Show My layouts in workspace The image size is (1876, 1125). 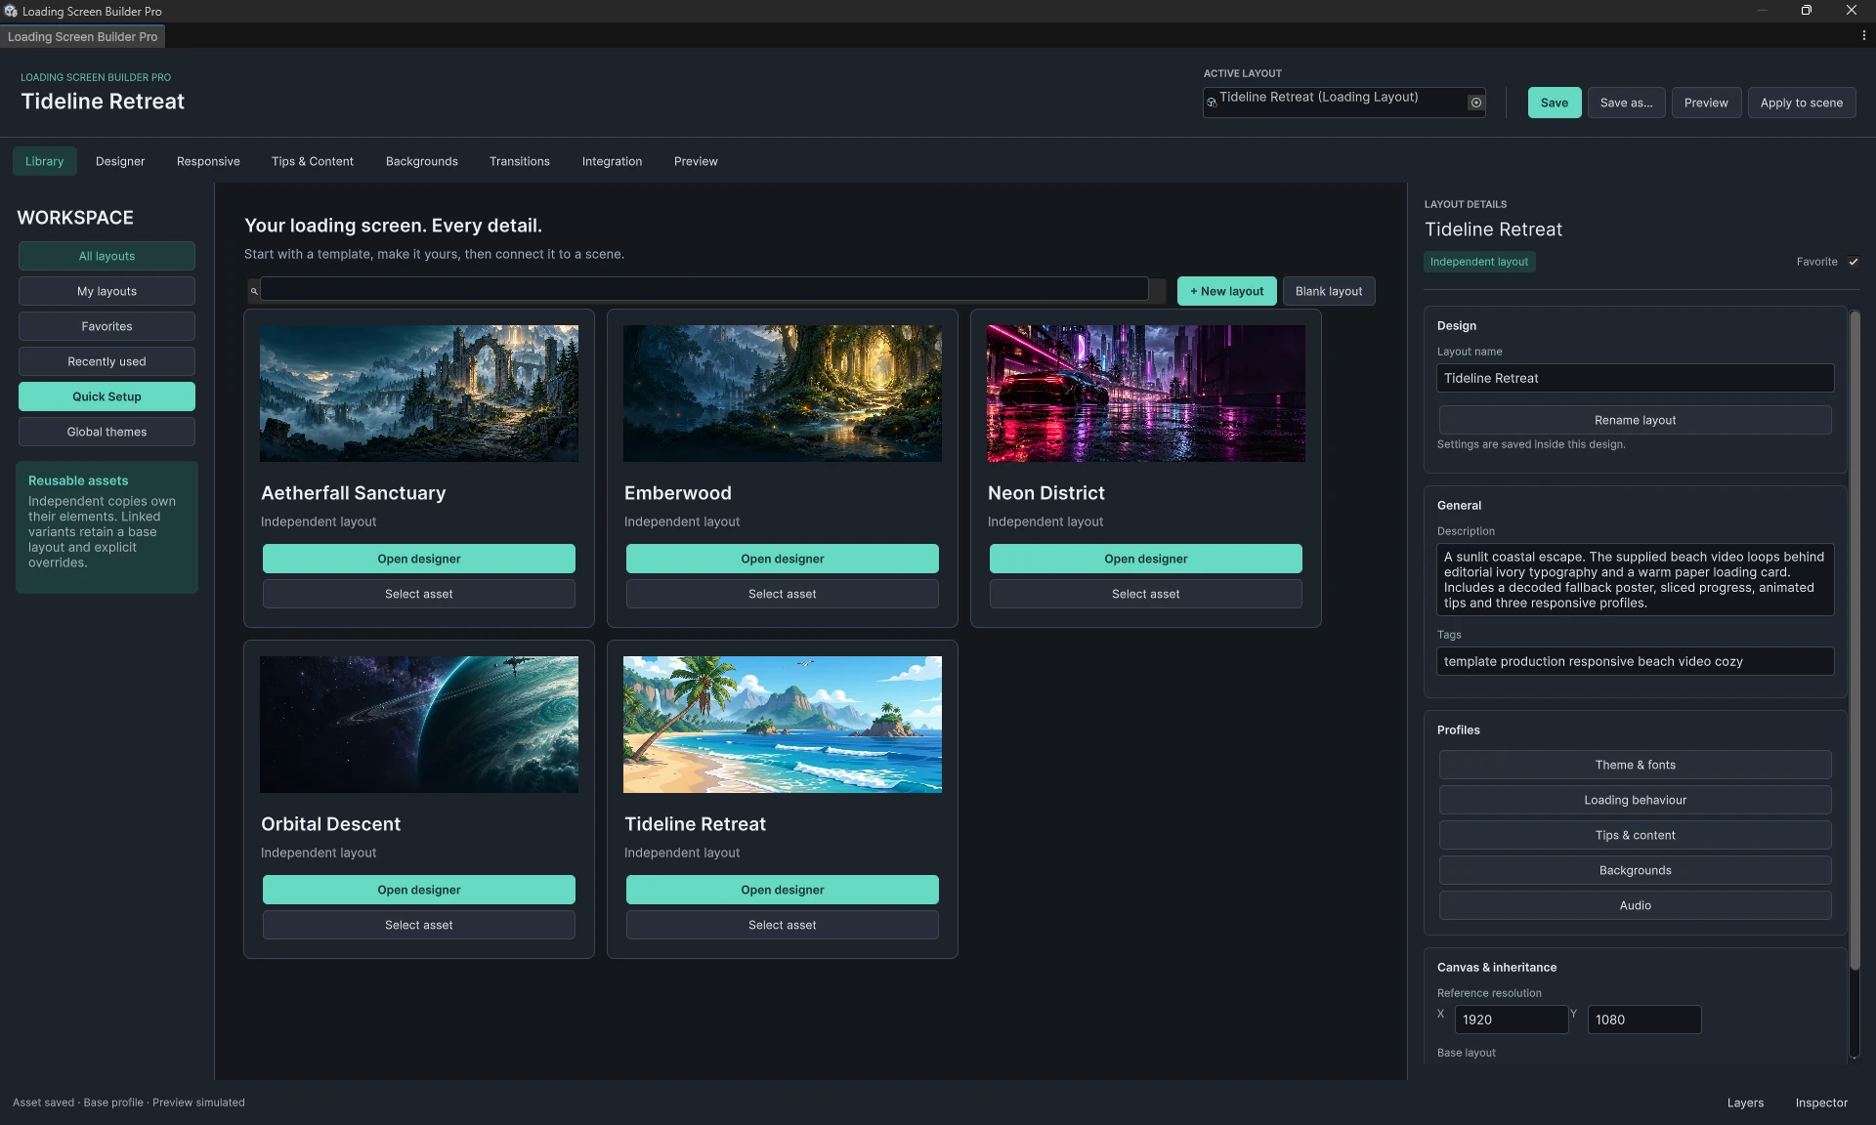click(107, 291)
